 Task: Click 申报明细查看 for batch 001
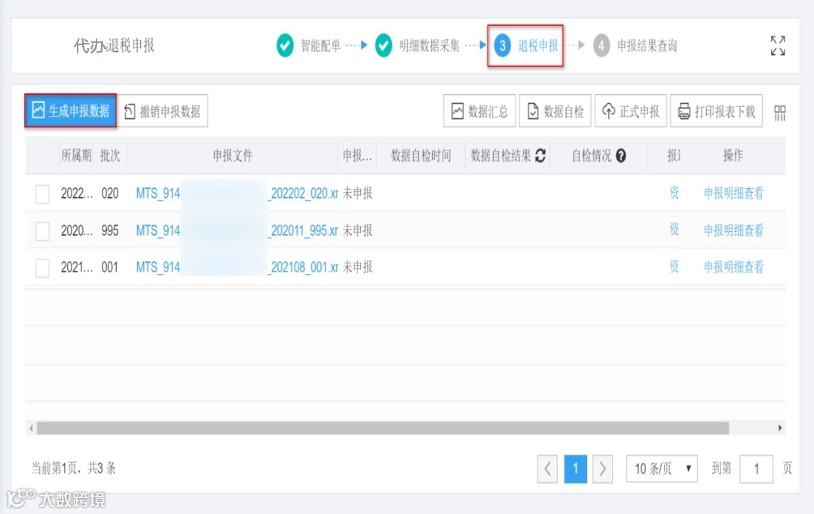click(733, 267)
